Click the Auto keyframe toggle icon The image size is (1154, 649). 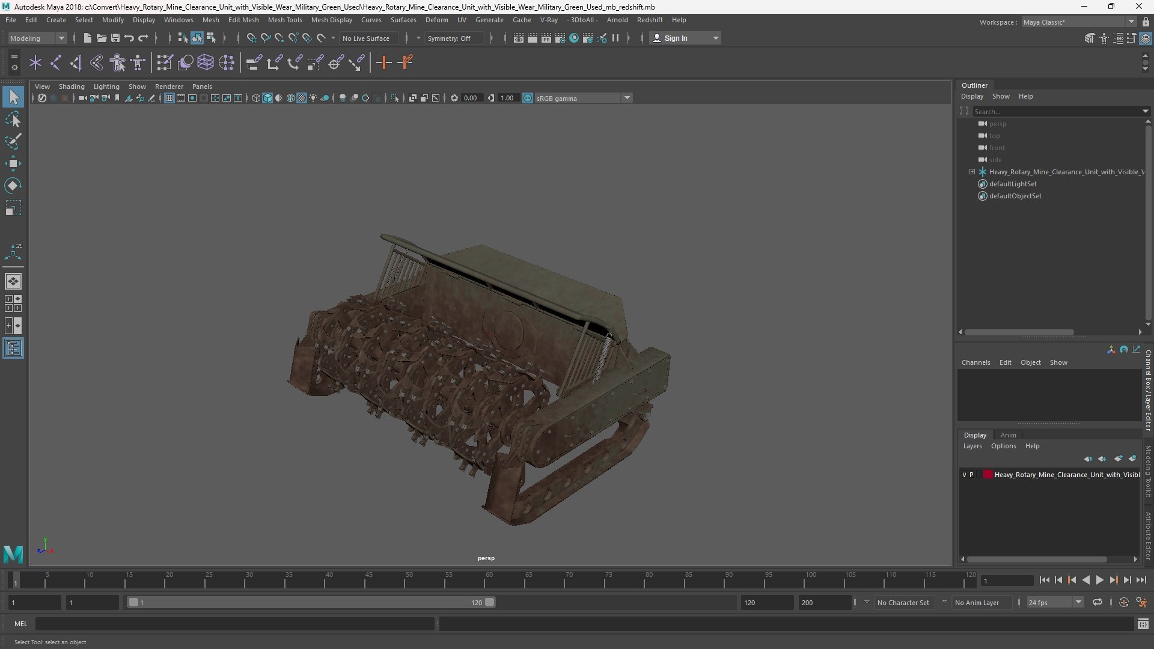[x=1123, y=602]
